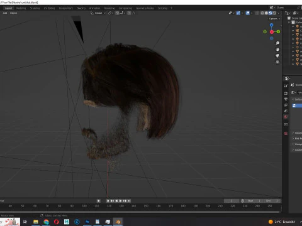
Task: Toggle the snapping magnet button
Action: [117, 13]
